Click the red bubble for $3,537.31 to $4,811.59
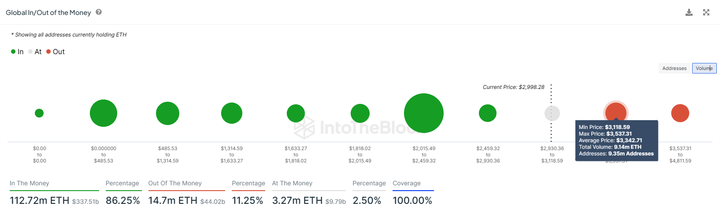 (x=680, y=113)
